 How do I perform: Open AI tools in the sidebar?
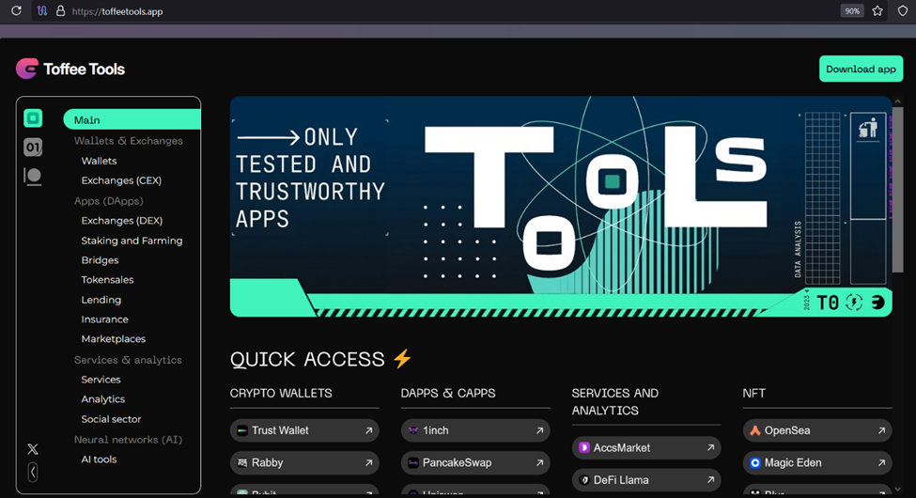(x=99, y=459)
